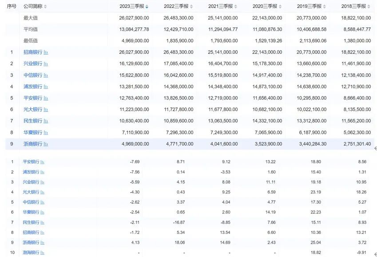Viewport: 377px width, 257px height.
Task: Select cell value 23.19 in 光大银行 row
Action: pos(316,192)
